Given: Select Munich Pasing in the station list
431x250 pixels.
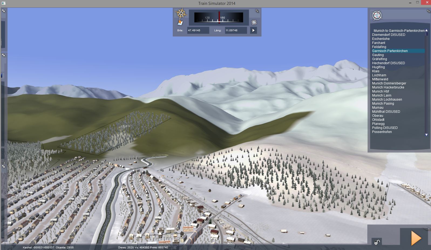Looking at the screenshot, I should pos(383,104).
